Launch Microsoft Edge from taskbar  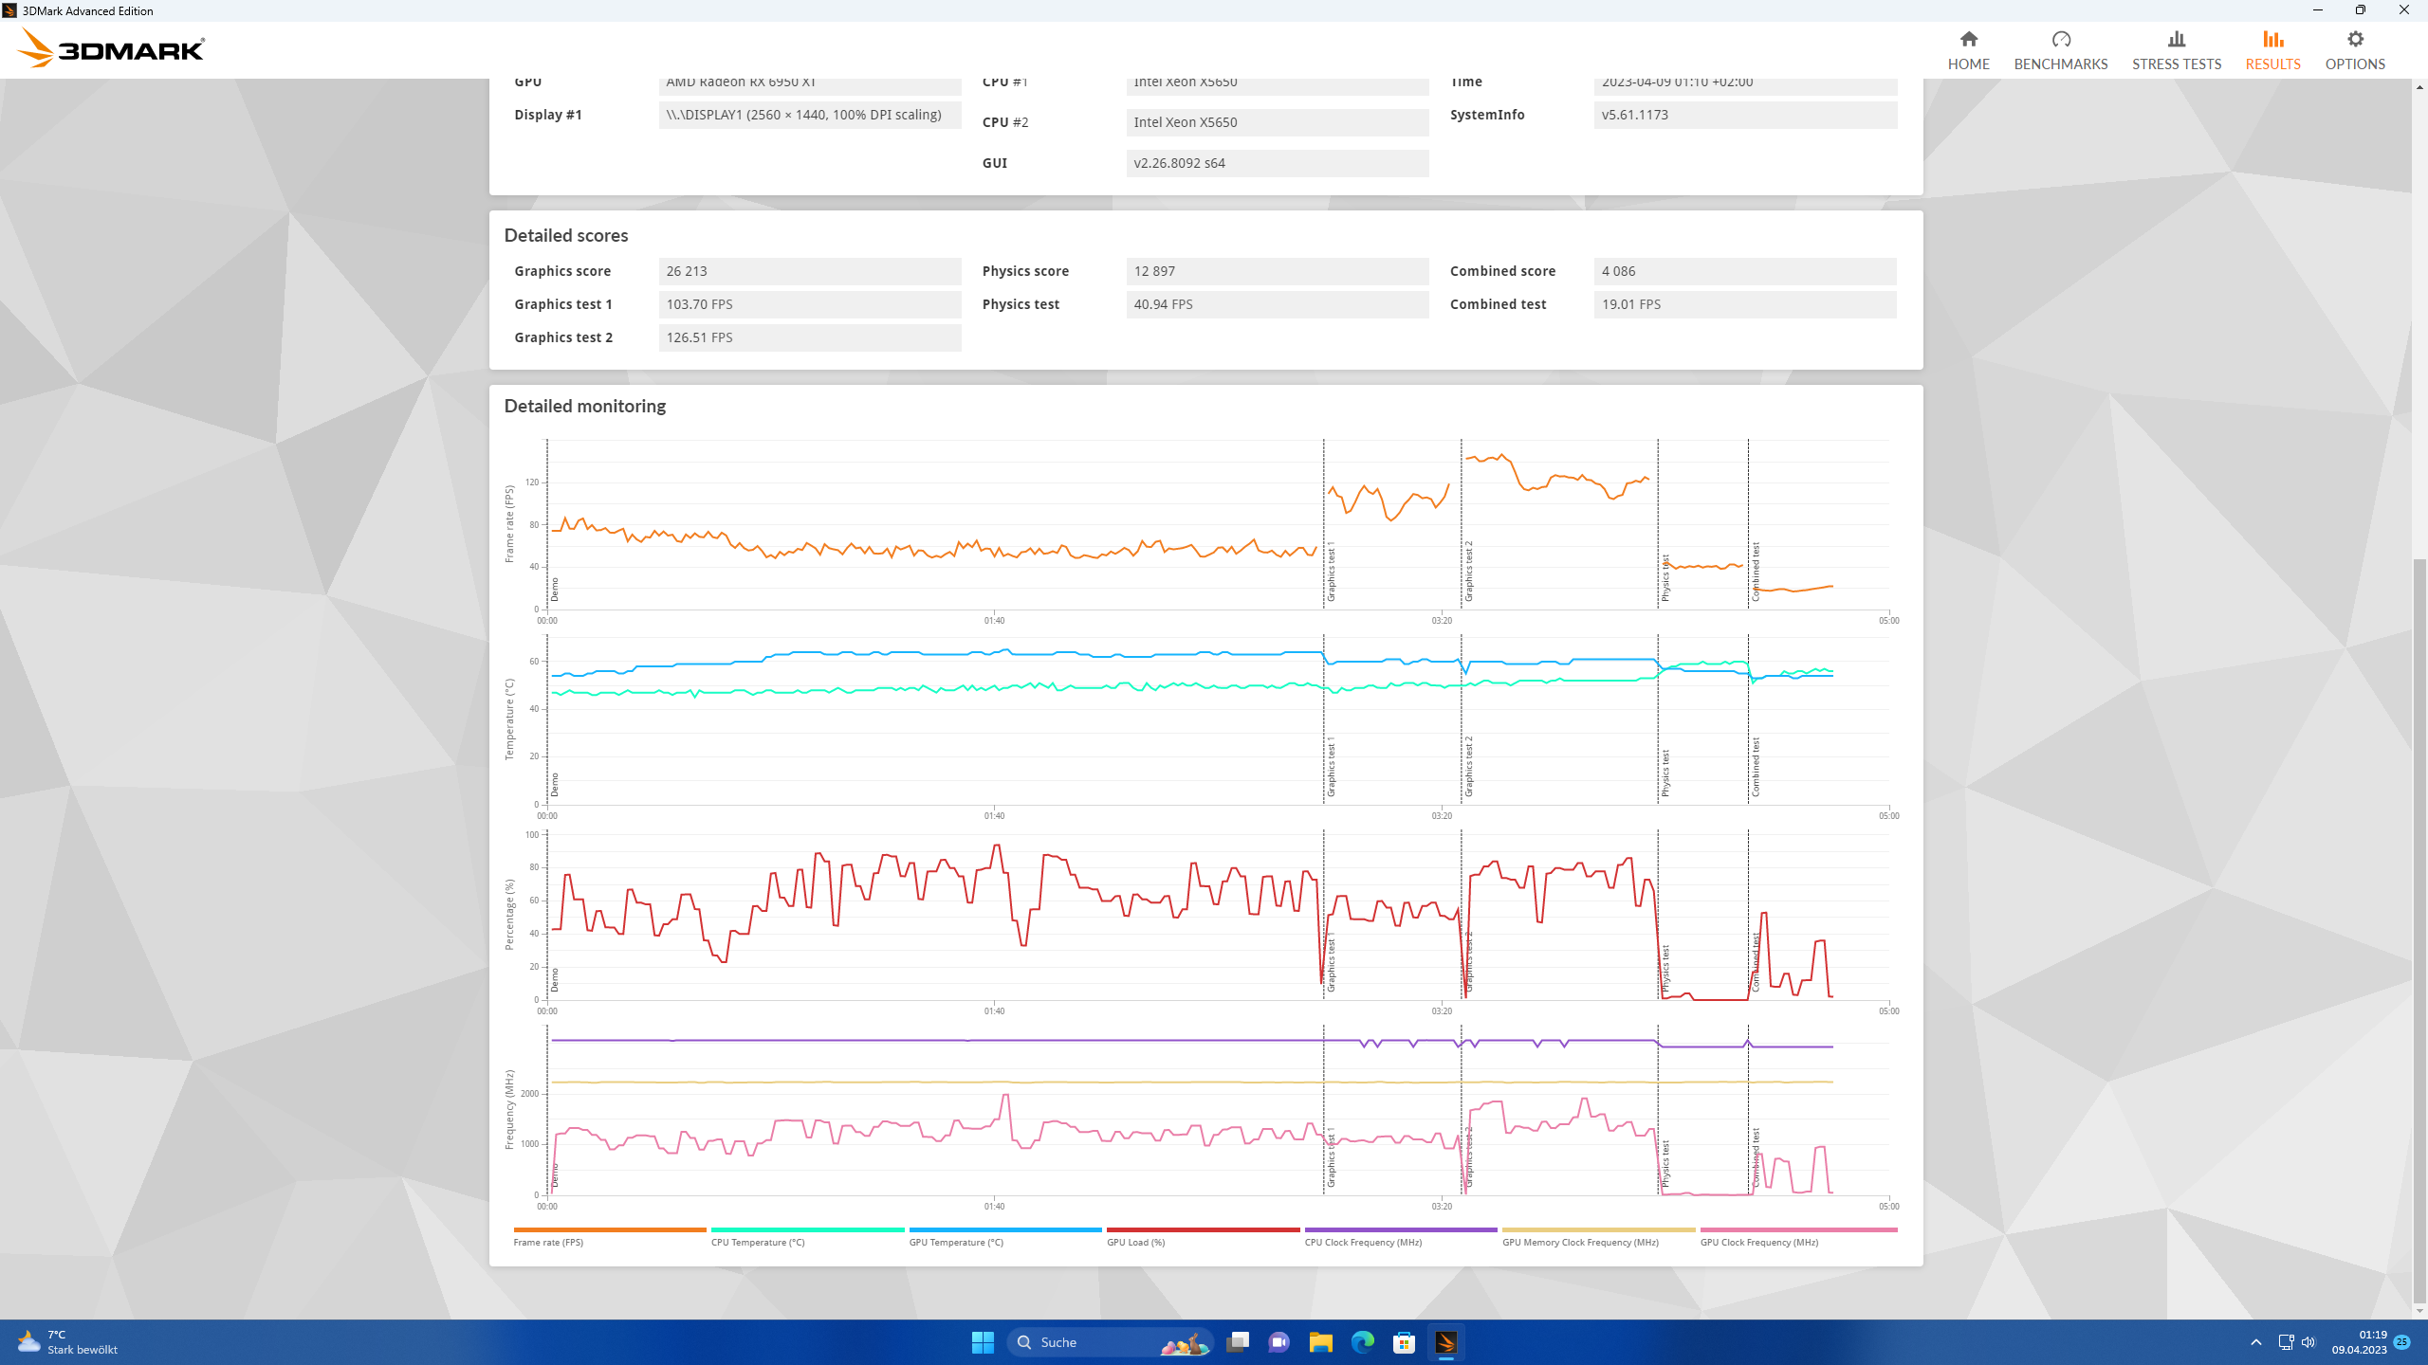pyautogui.click(x=1362, y=1342)
